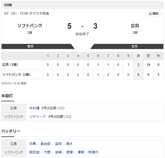Image resolution: width=165 pixels, height=158 pixels.
Task: Open pitcher link 津森
Action: (x=81, y=152)
